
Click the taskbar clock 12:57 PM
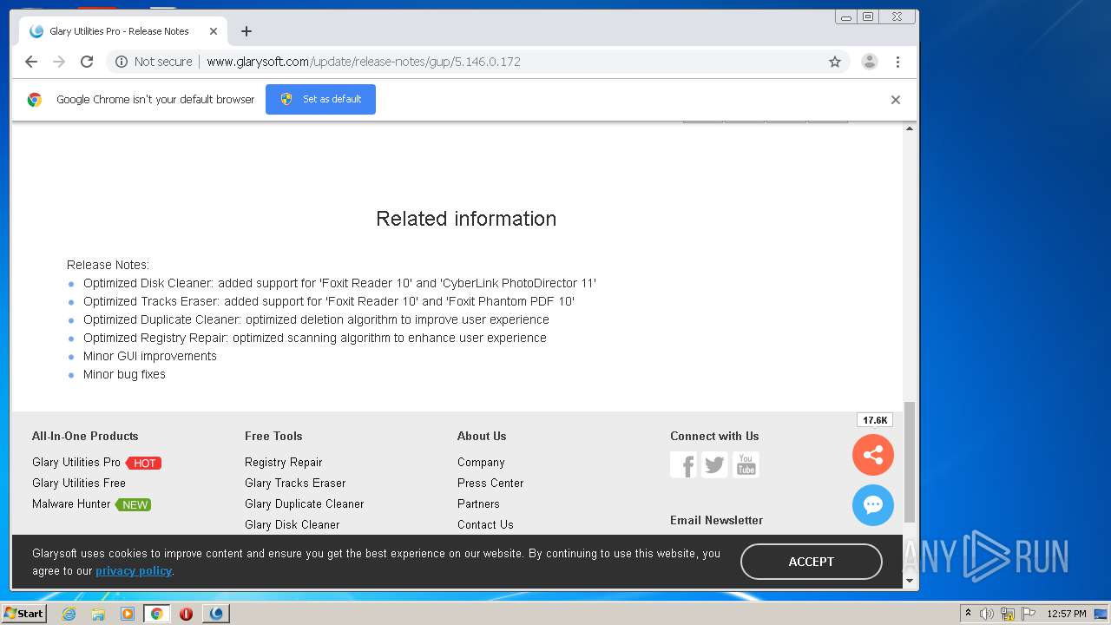click(x=1067, y=614)
